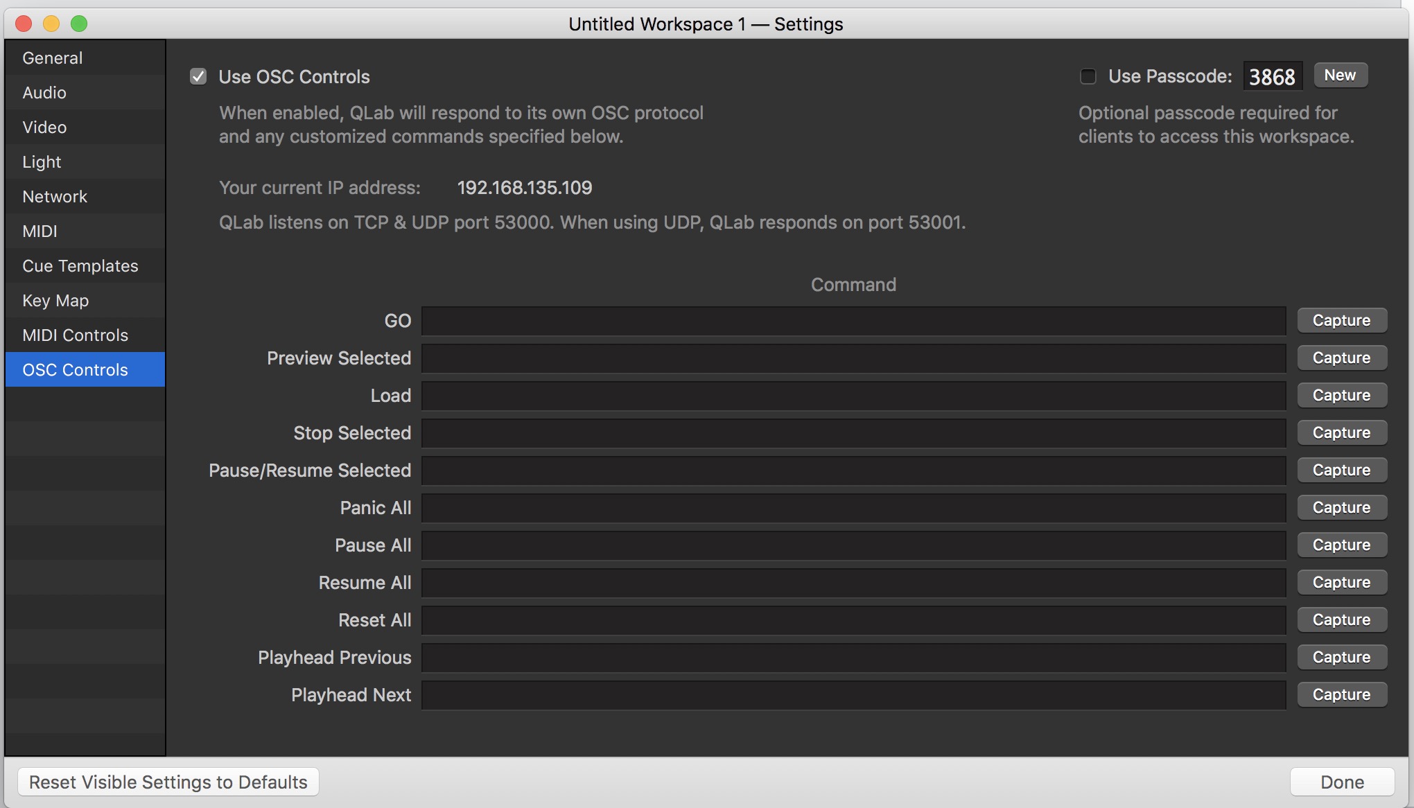Click Capture next to Panic All
Screen dimensions: 1414x808
1341,508
